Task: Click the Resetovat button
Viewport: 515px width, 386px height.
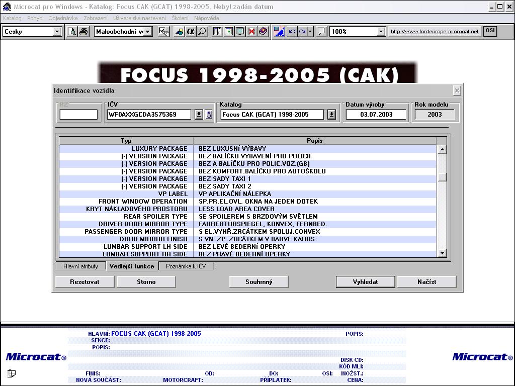Action: 85,282
